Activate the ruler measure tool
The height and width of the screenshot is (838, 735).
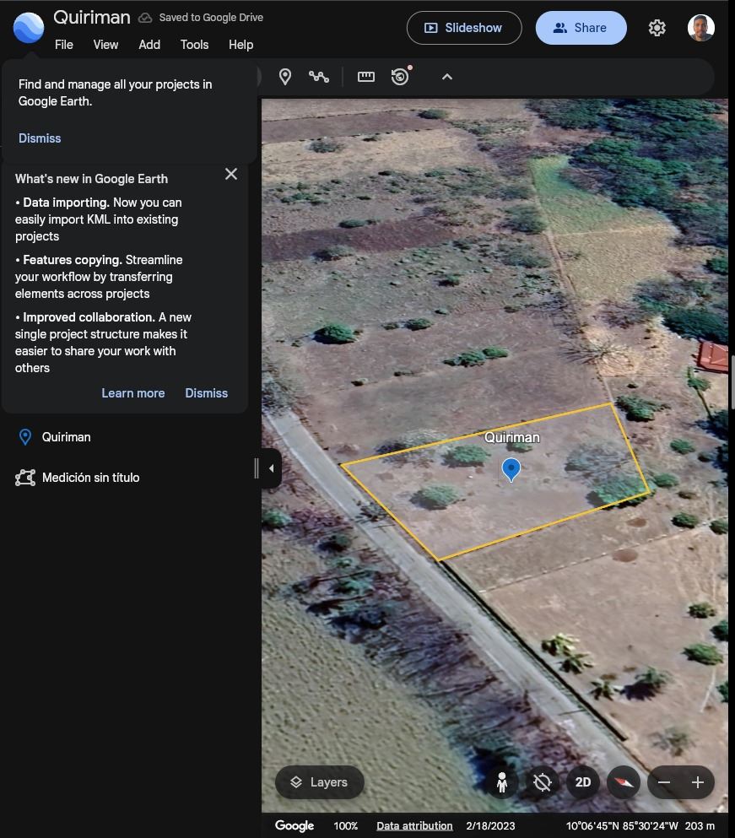tap(365, 77)
